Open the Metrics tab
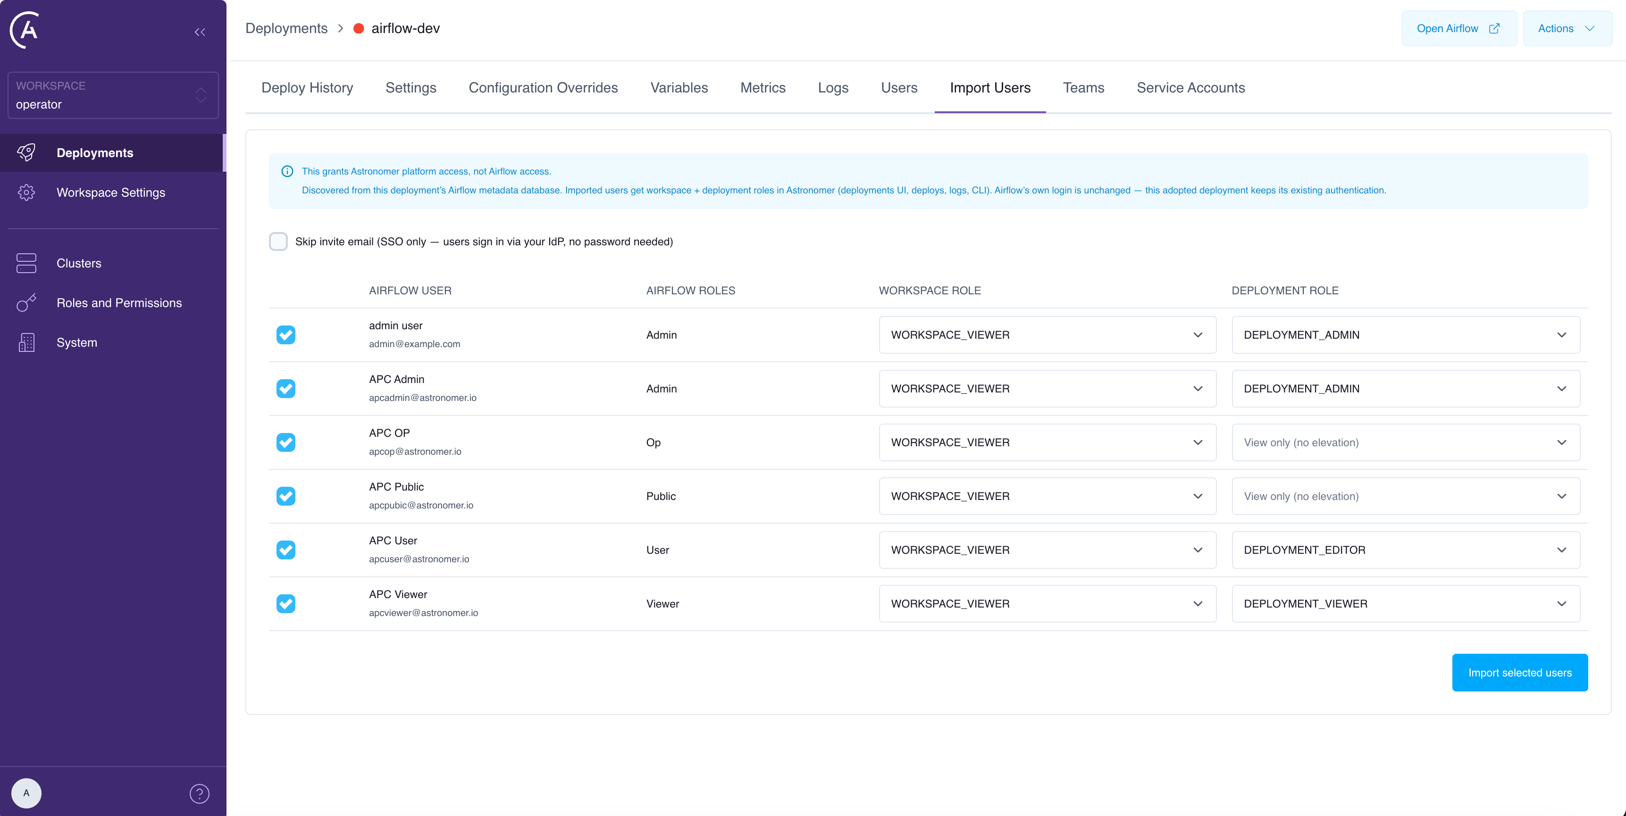This screenshot has height=816, width=1626. click(763, 88)
